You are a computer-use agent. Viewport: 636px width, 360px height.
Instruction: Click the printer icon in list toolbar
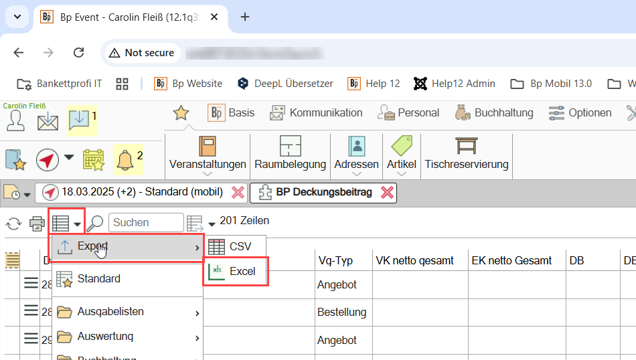(37, 223)
